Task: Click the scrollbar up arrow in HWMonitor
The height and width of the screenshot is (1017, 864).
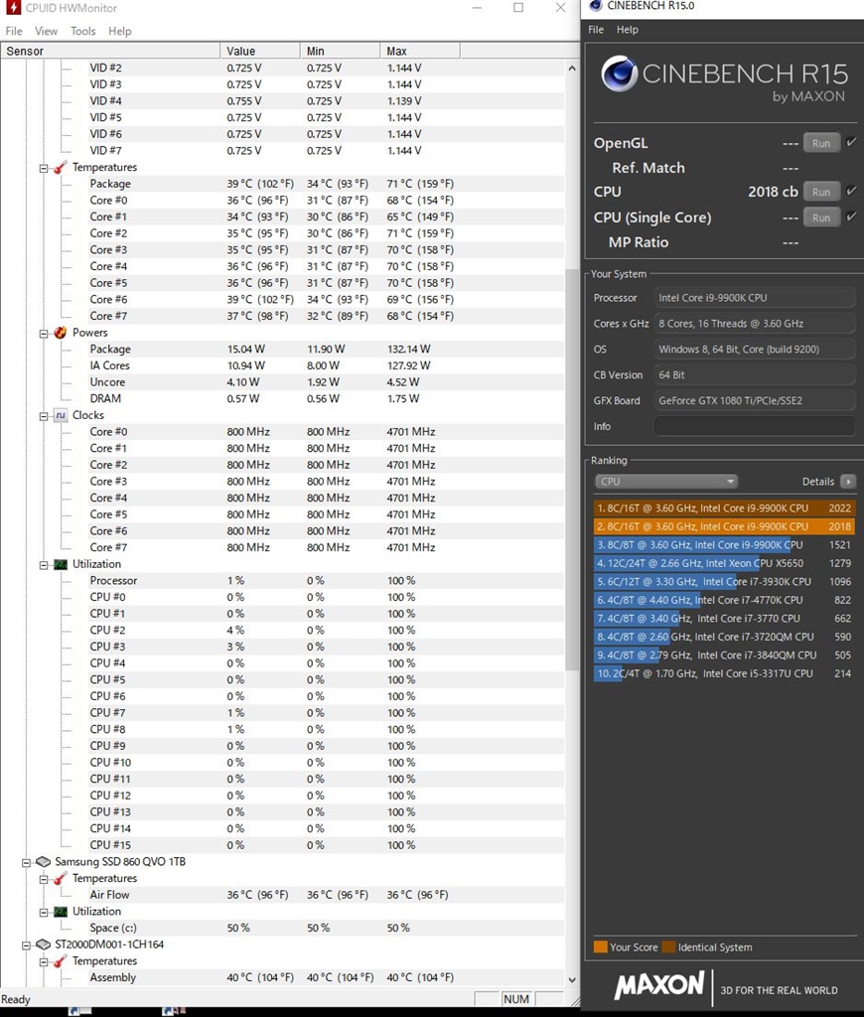Action: [571, 69]
